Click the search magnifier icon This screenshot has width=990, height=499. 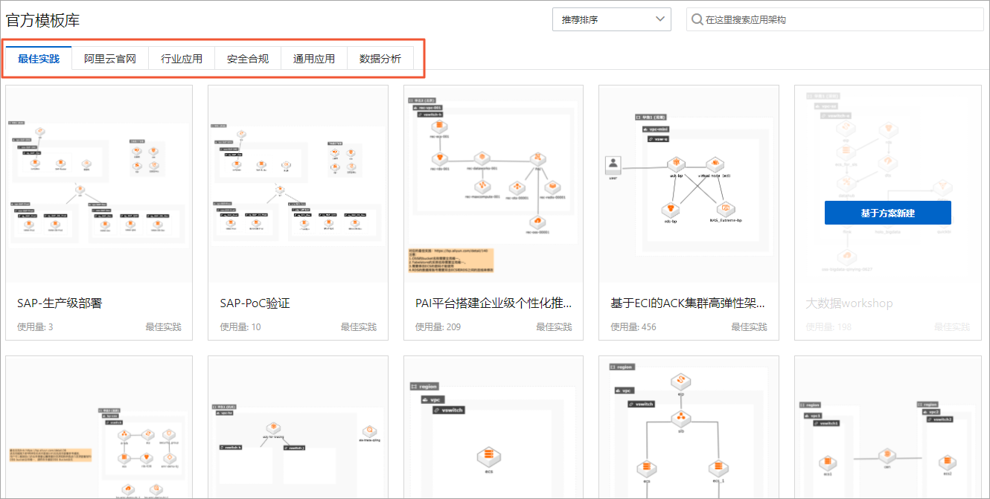pos(697,19)
